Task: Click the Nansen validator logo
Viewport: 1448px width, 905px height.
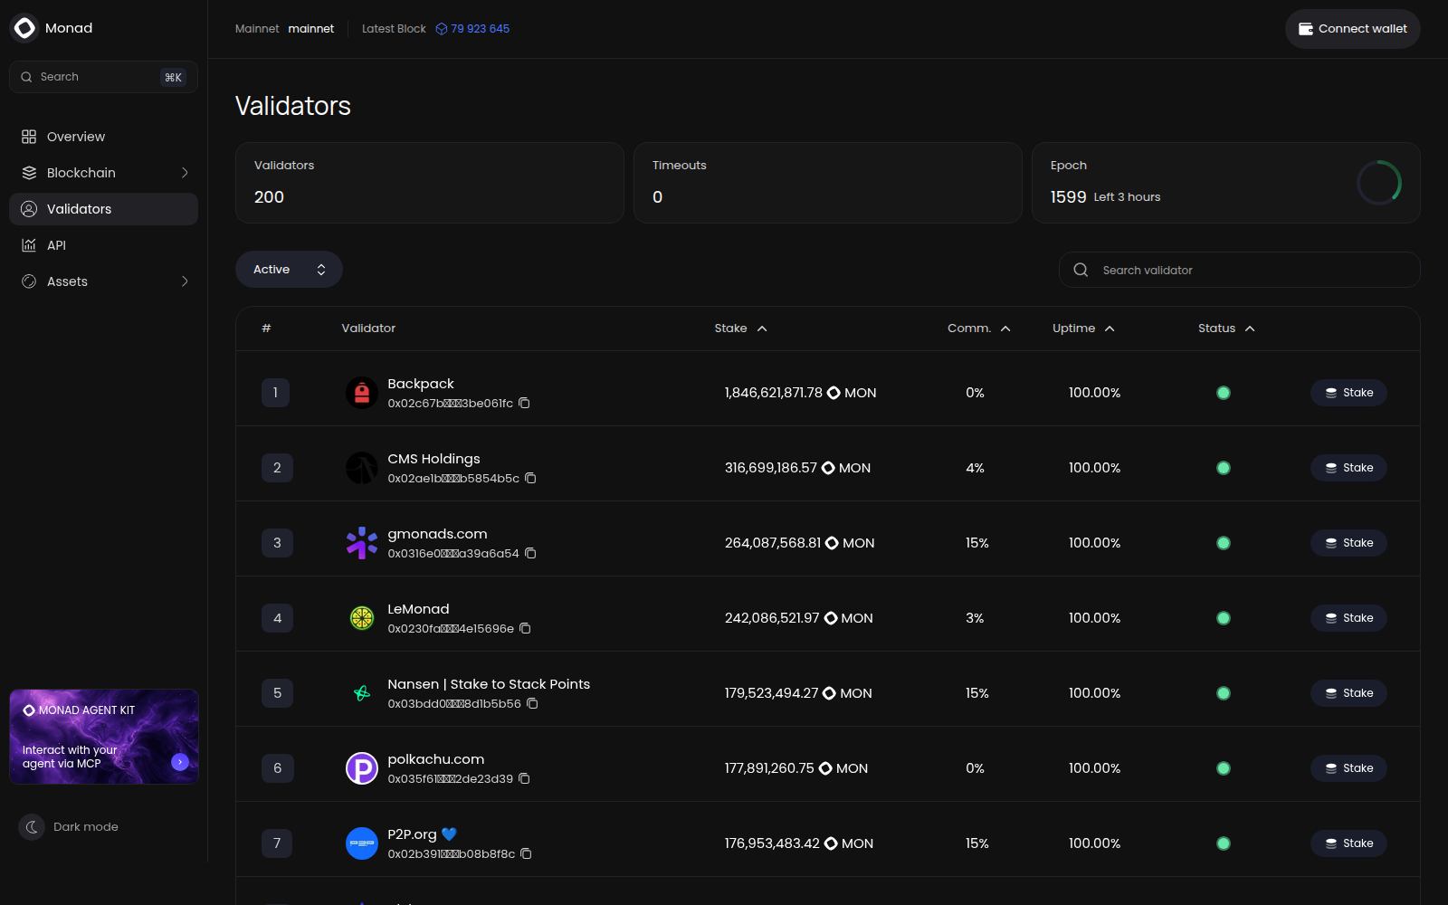Action: (362, 693)
